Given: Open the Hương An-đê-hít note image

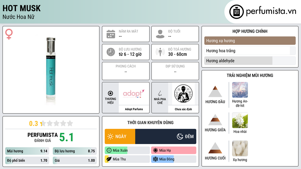Looking at the screenshot, I should click(x=240, y=90).
